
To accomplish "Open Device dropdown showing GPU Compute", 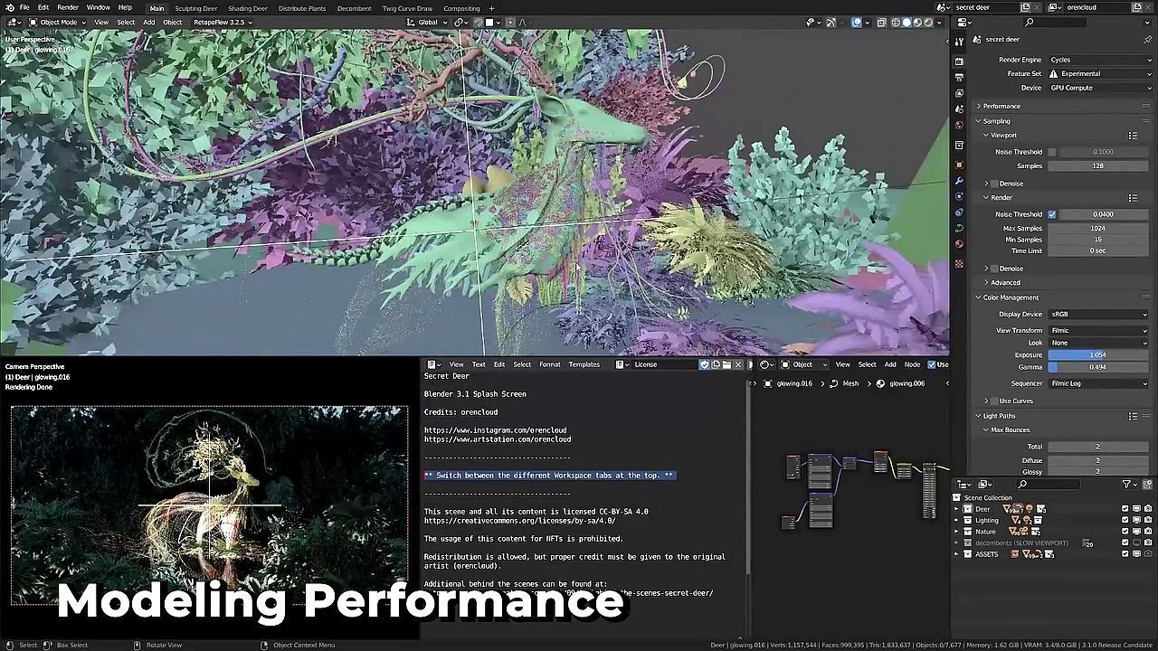I will click(1100, 88).
